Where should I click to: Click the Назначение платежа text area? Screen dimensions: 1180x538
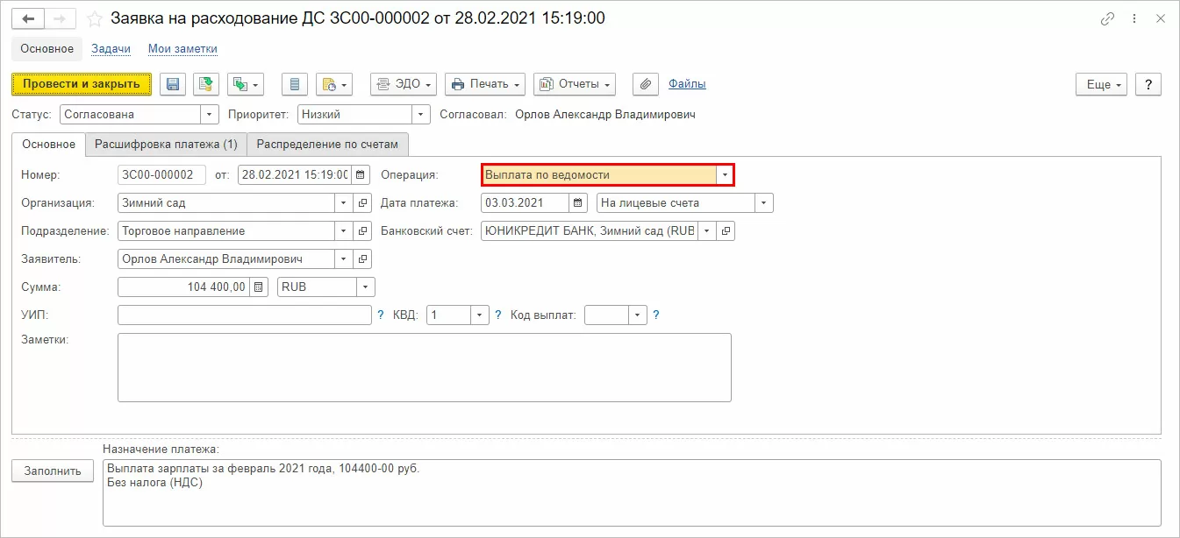pyautogui.click(x=632, y=492)
